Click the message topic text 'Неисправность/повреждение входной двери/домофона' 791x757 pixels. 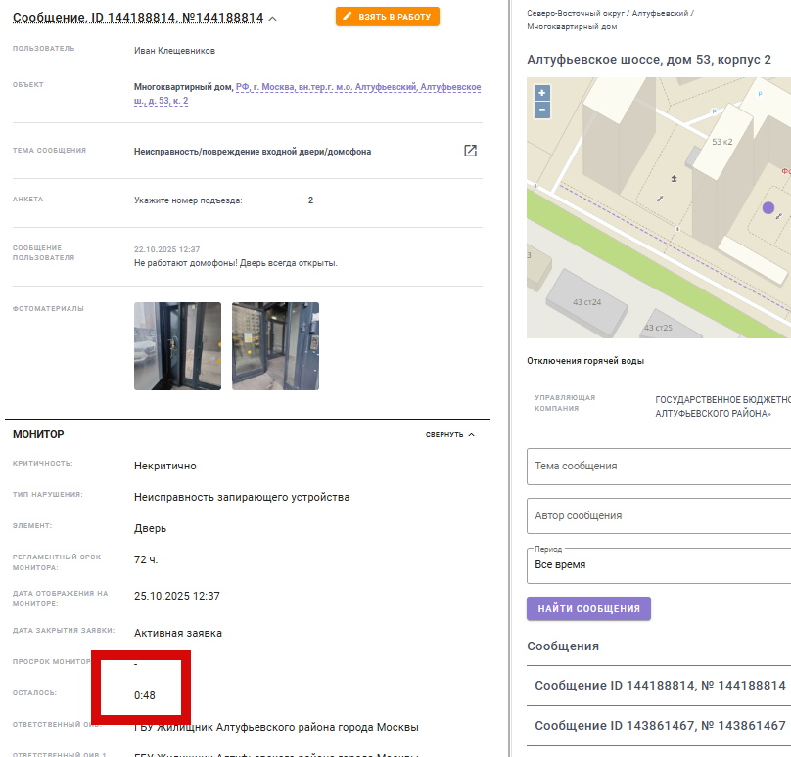click(x=253, y=152)
